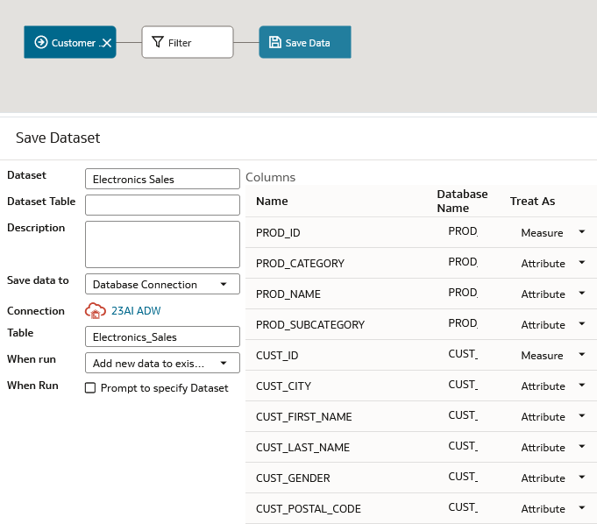Expand the Save data to dropdown

click(162, 284)
